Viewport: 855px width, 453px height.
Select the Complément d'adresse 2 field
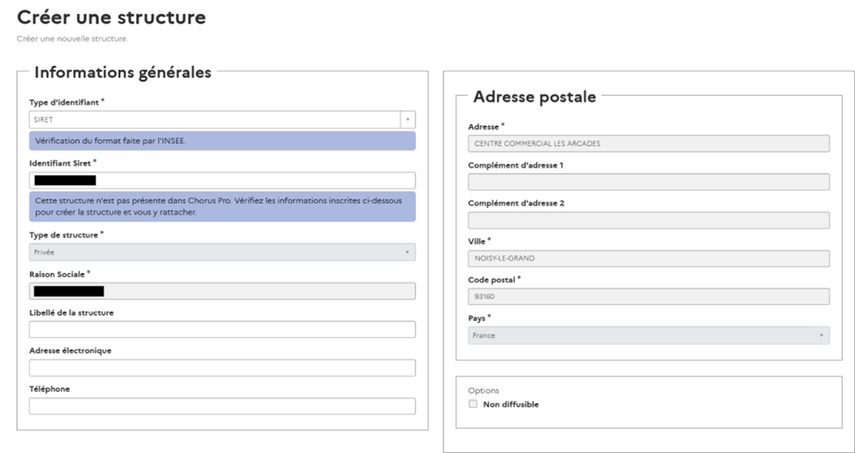[649, 219]
